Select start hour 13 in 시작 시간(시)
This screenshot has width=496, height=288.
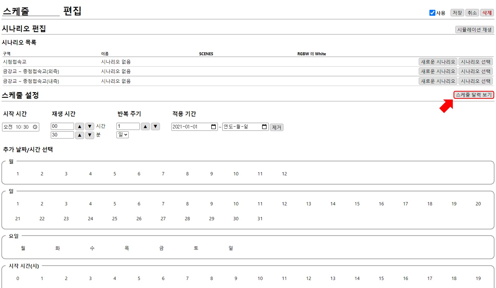(x=333, y=278)
